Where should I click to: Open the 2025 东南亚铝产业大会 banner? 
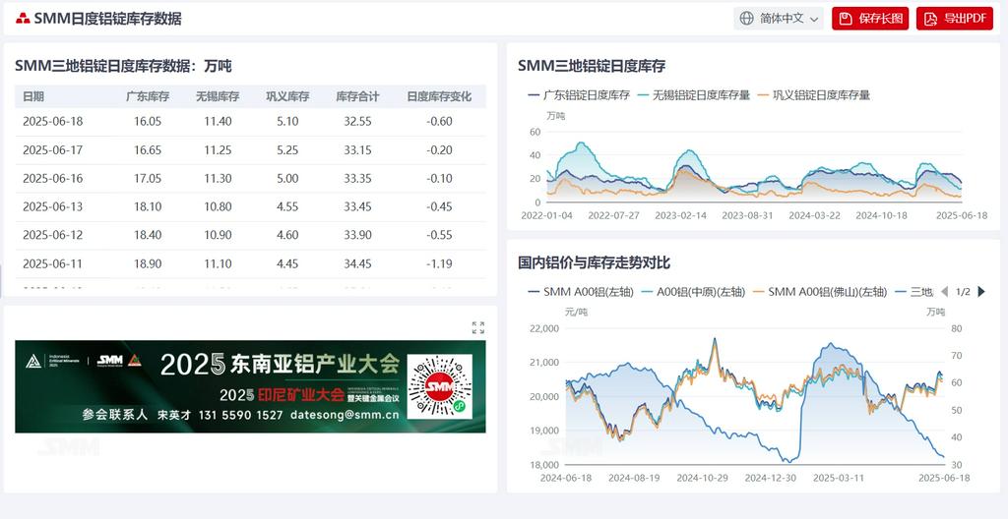click(250, 386)
